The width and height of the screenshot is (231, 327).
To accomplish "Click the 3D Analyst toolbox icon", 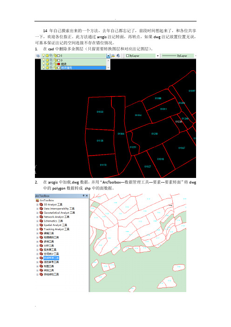I will pyautogui.click(x=41, y=204).
